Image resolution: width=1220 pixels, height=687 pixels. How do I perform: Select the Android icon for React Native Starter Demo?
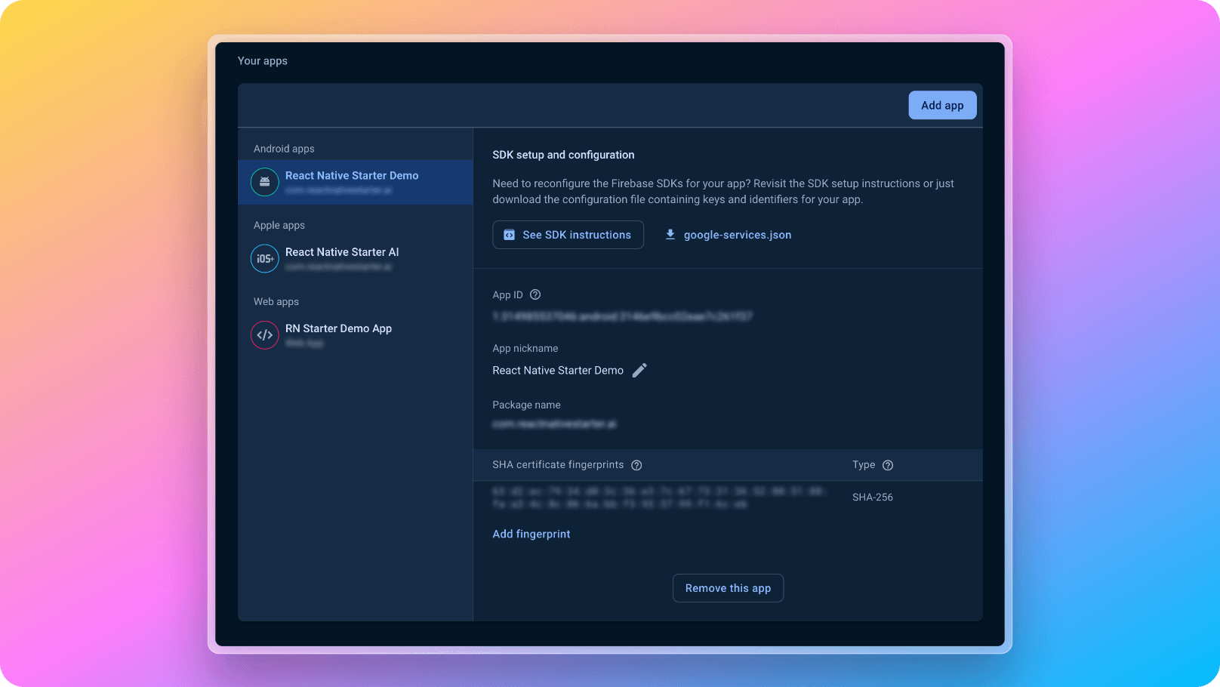pos(265,182)
